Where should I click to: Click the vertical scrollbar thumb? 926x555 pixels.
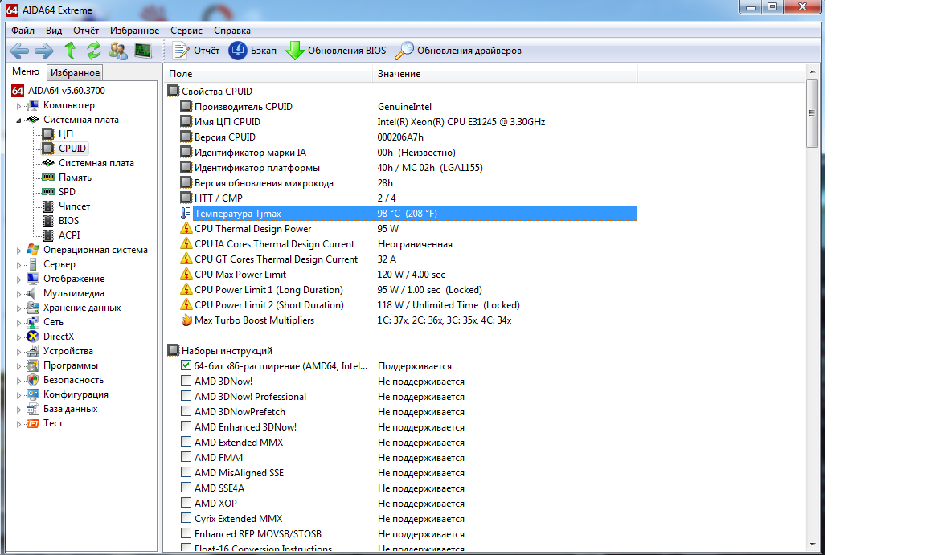(813, 112)
